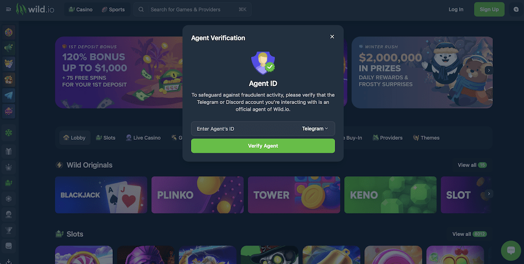The image size is (524, 264).
Task: Open the chat panel icon top right
Action: (516, 9)
